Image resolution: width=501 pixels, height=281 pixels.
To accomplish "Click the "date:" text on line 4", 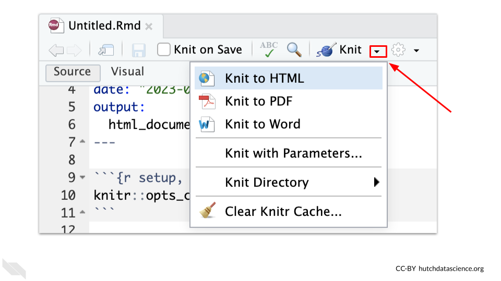I will [112, 90].
